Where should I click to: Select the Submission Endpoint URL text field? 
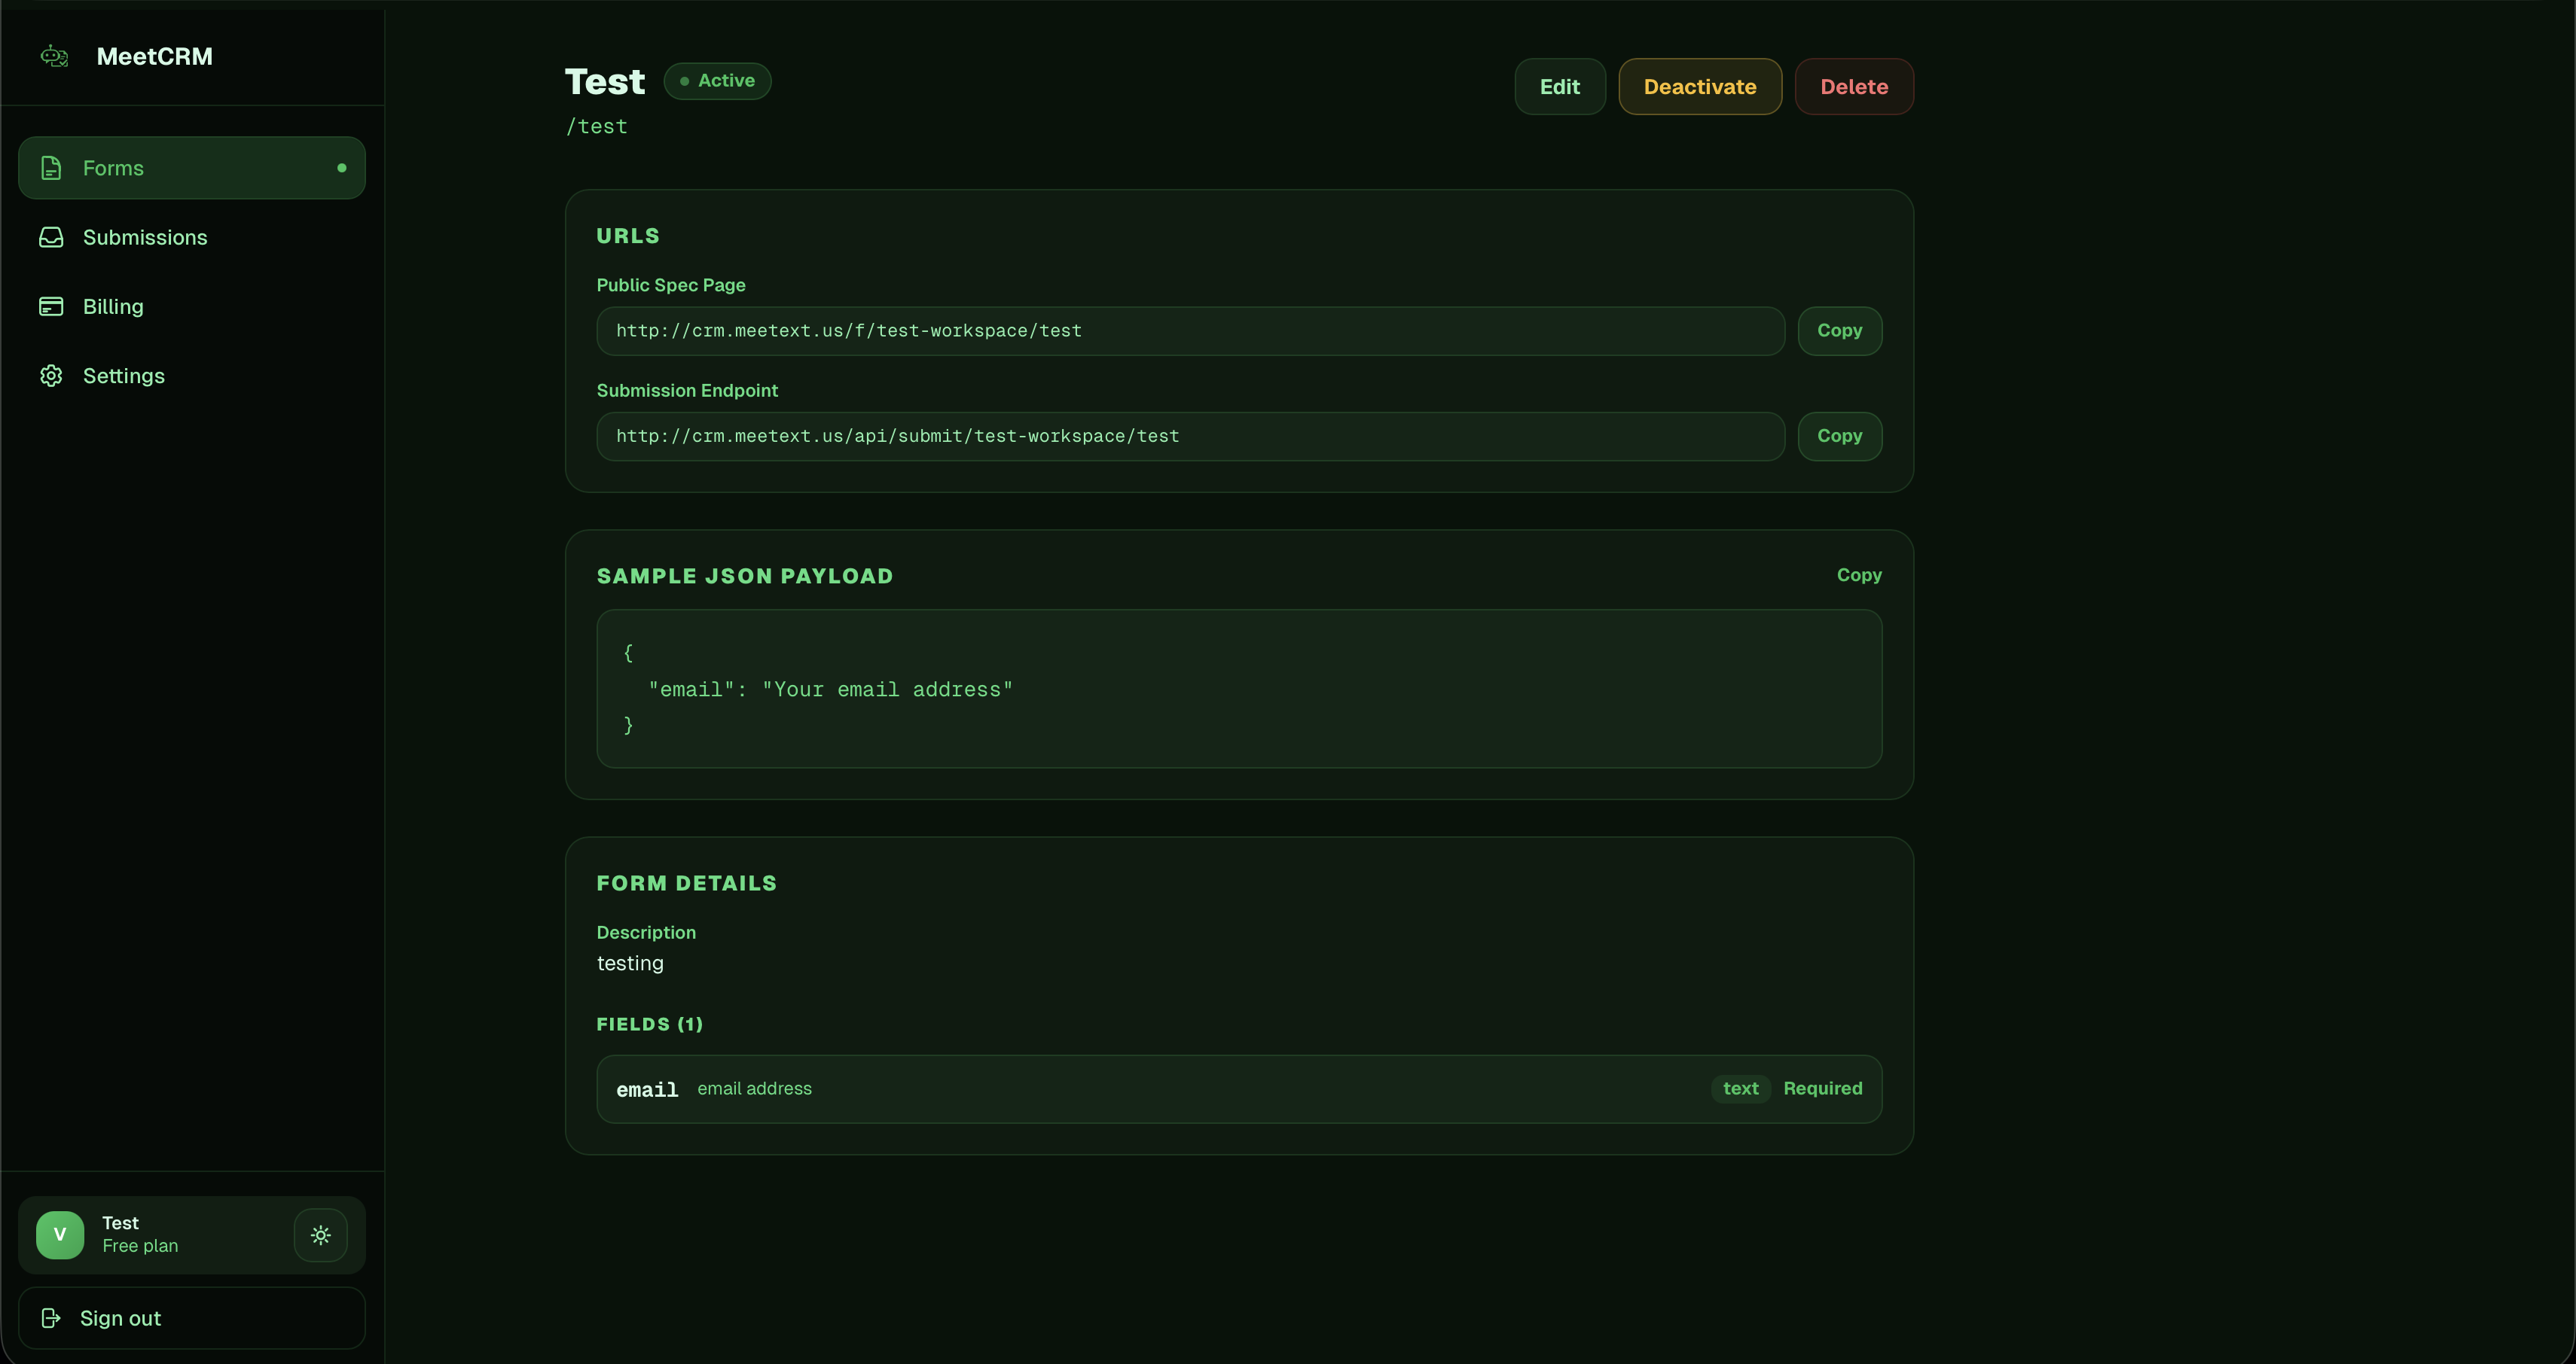(1190, 436)
